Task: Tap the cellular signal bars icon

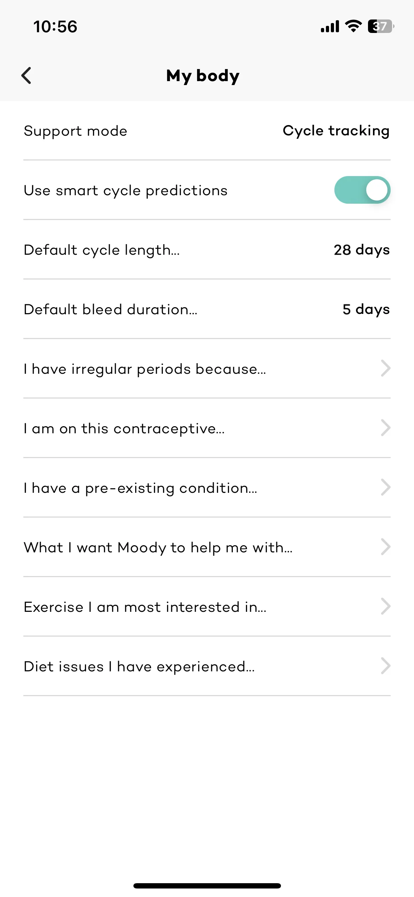Action: (330, 26)
